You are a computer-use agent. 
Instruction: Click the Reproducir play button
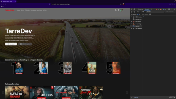[11, 44]
